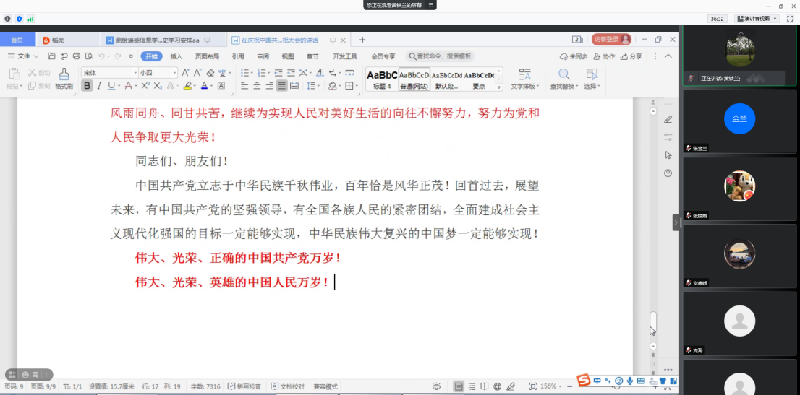The height and width of the screenshot is (395, 800).
Task: Apply the yellow highlighter tool
Action: (187, 86)
